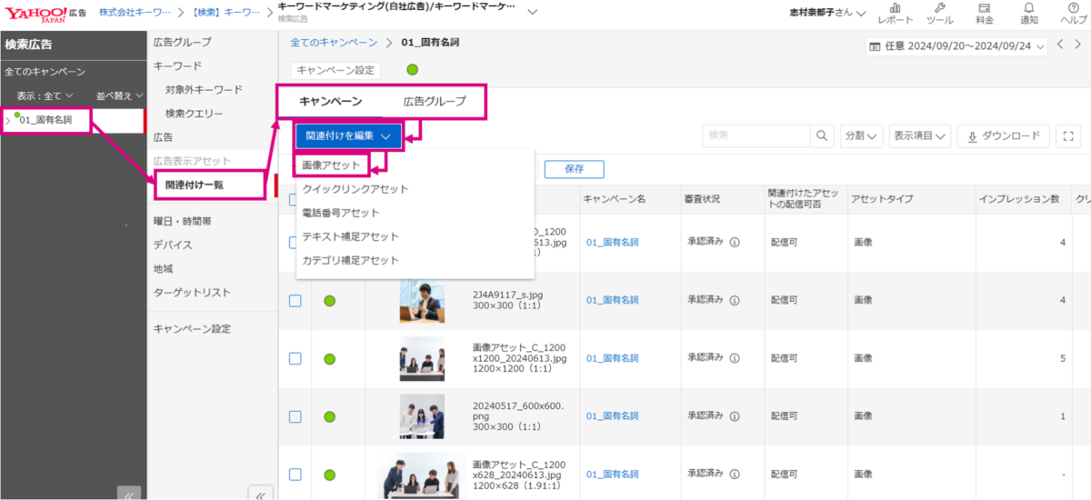Viewport: 1091px width, 500px height.
Task: Open 検索クエリー in the side menu
Action: pos(194,114)
